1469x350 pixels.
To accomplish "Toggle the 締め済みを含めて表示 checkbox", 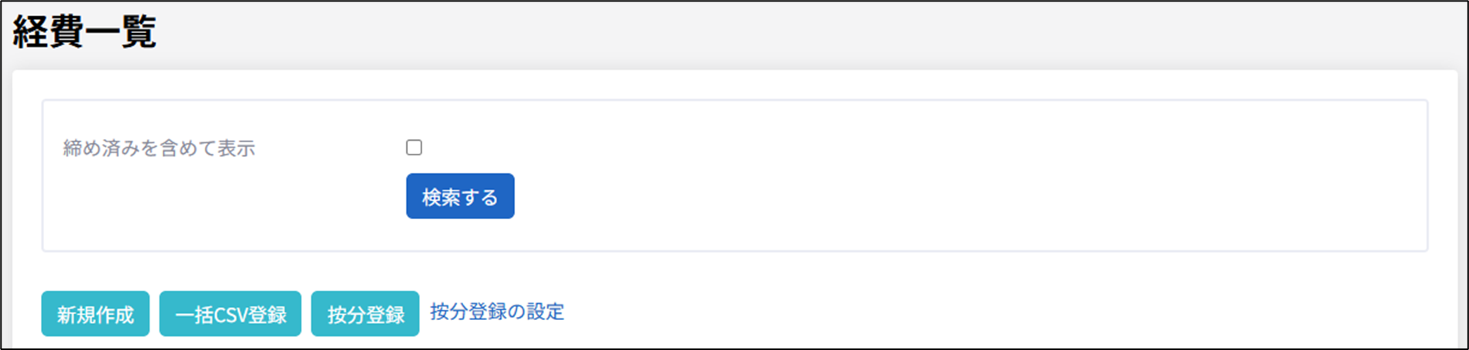I will pyautogui.click(x=414, y=148).
